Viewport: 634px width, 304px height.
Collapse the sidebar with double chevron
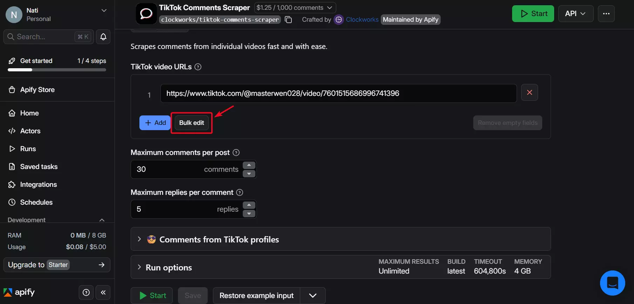[103, 292]
